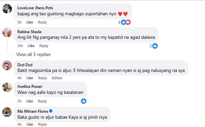Reply to Dcd Dcd comment
The image size is (205, 127).
[42, 78]
